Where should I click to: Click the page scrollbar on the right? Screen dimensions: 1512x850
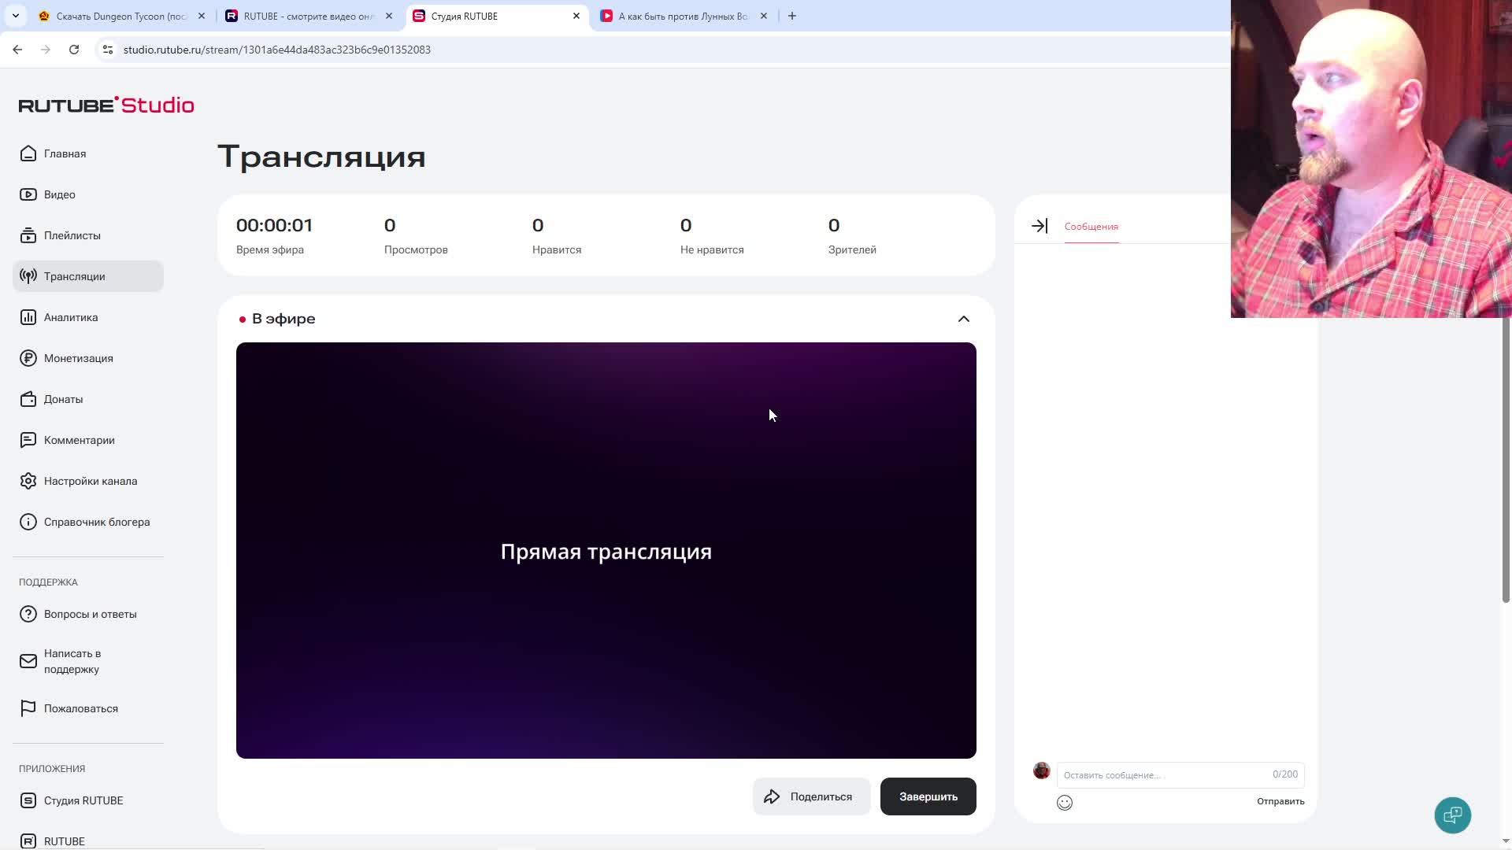pos(1504,472)
